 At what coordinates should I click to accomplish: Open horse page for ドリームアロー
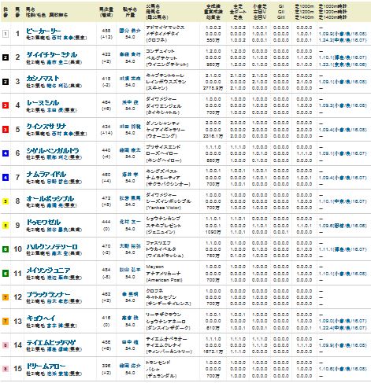click(46, 366)
